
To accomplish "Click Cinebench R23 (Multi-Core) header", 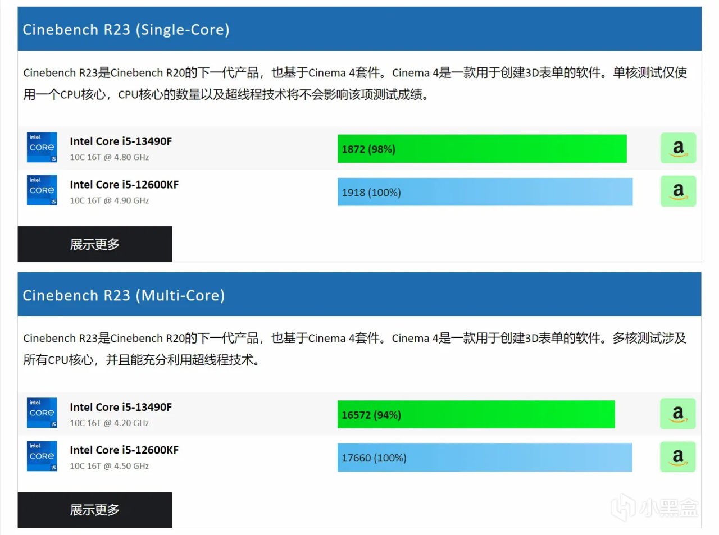I will [x=359, y=295].
